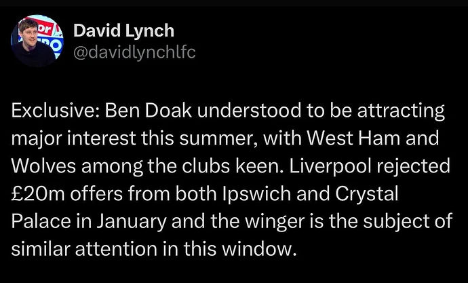Click the "£20m" figure in the tweet

[x=38, y=194]
